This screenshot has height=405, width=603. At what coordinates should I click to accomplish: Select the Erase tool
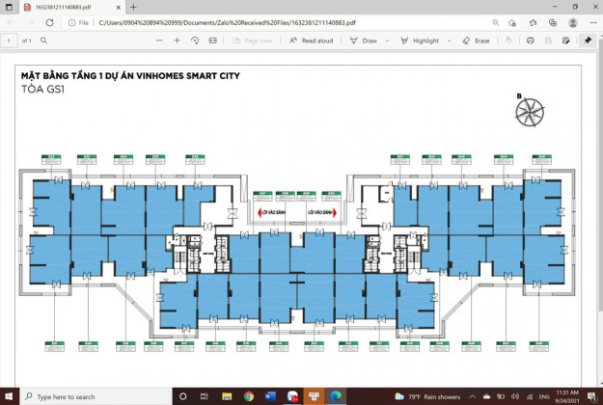click(476, 40)
